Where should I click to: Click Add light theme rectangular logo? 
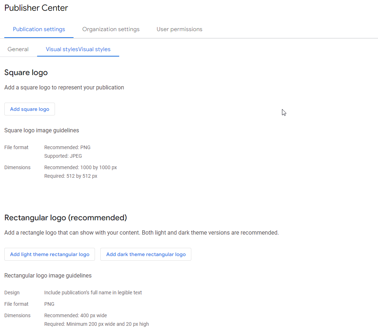(49, 254)
